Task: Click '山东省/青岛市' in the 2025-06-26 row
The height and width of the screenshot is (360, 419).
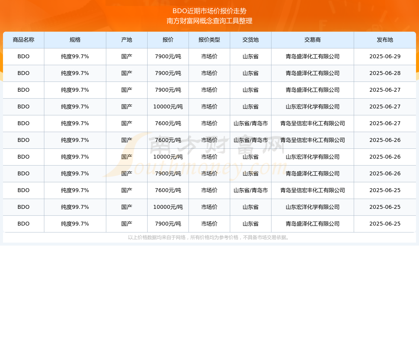Action: (251, 140)
